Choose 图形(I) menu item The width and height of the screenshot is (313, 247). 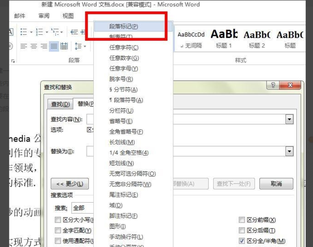tap(134, 227)
